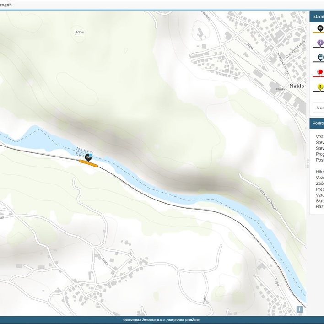Select the speed restriction 50 legend icon

coord(320,29)
